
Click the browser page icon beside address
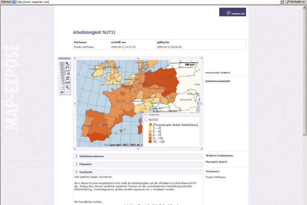(14, 2)
